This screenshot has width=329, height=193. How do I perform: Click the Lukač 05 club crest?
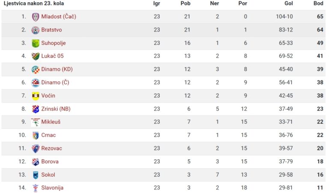(x=36, y=56)
